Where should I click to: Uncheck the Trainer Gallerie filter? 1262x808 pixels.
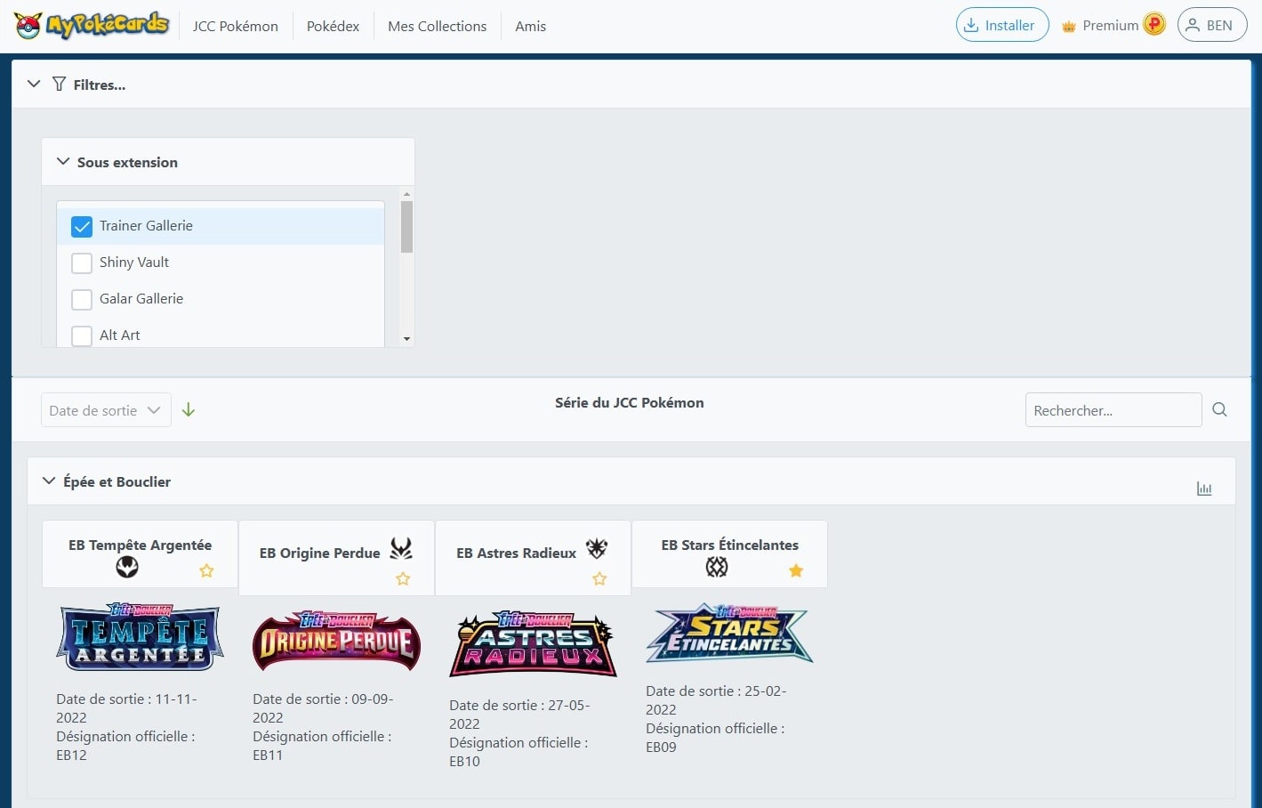tap(81, 226)
